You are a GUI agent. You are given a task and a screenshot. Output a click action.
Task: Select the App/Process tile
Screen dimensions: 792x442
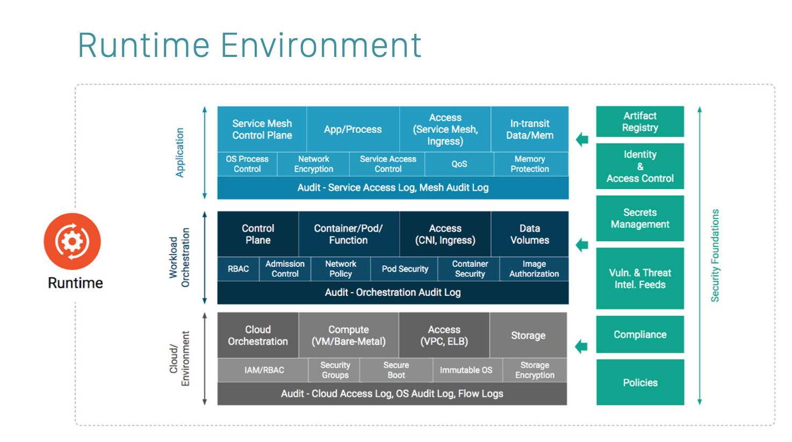tap(352, 129)
